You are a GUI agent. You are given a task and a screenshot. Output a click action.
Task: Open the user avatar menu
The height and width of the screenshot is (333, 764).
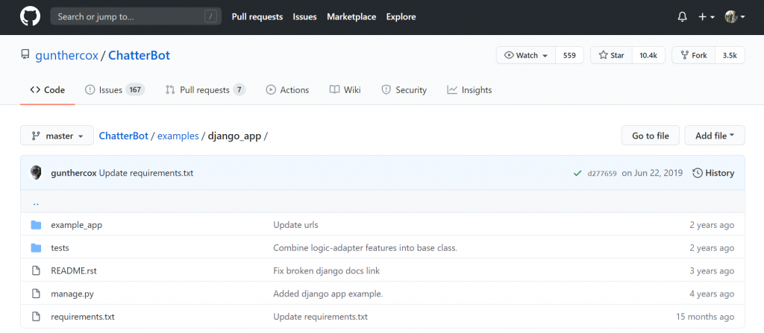[735, 17]
